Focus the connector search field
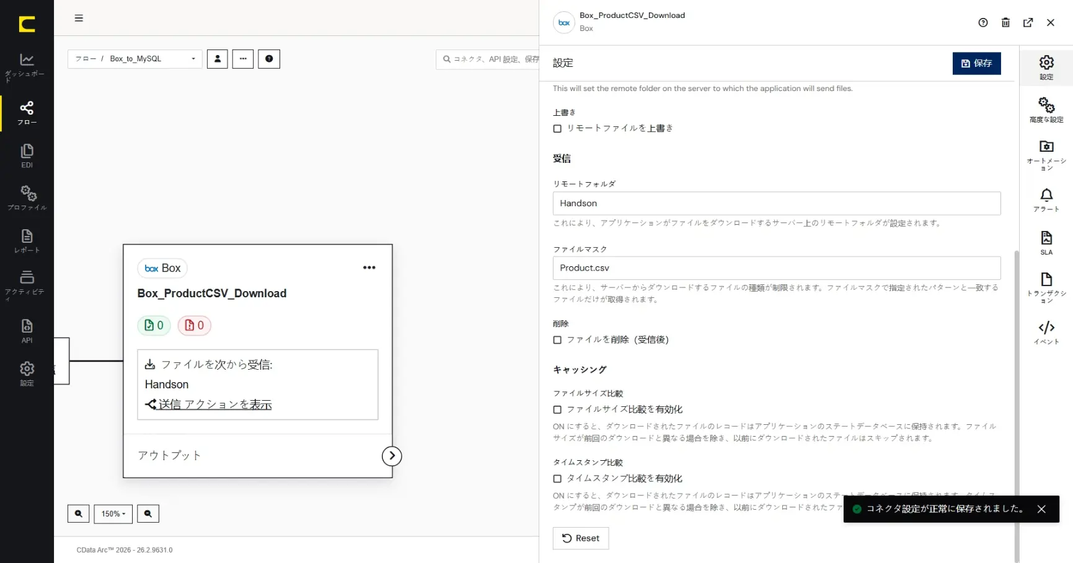Viewport: 1073px width, 563px height. (x=488, y=59)
